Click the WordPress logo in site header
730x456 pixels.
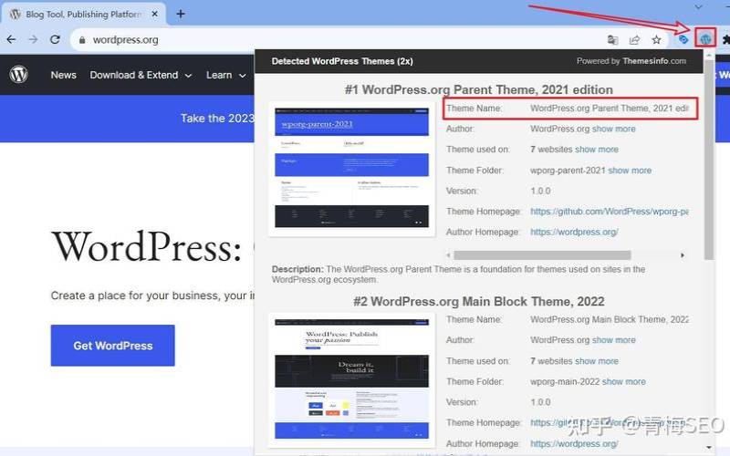point(18,75)
